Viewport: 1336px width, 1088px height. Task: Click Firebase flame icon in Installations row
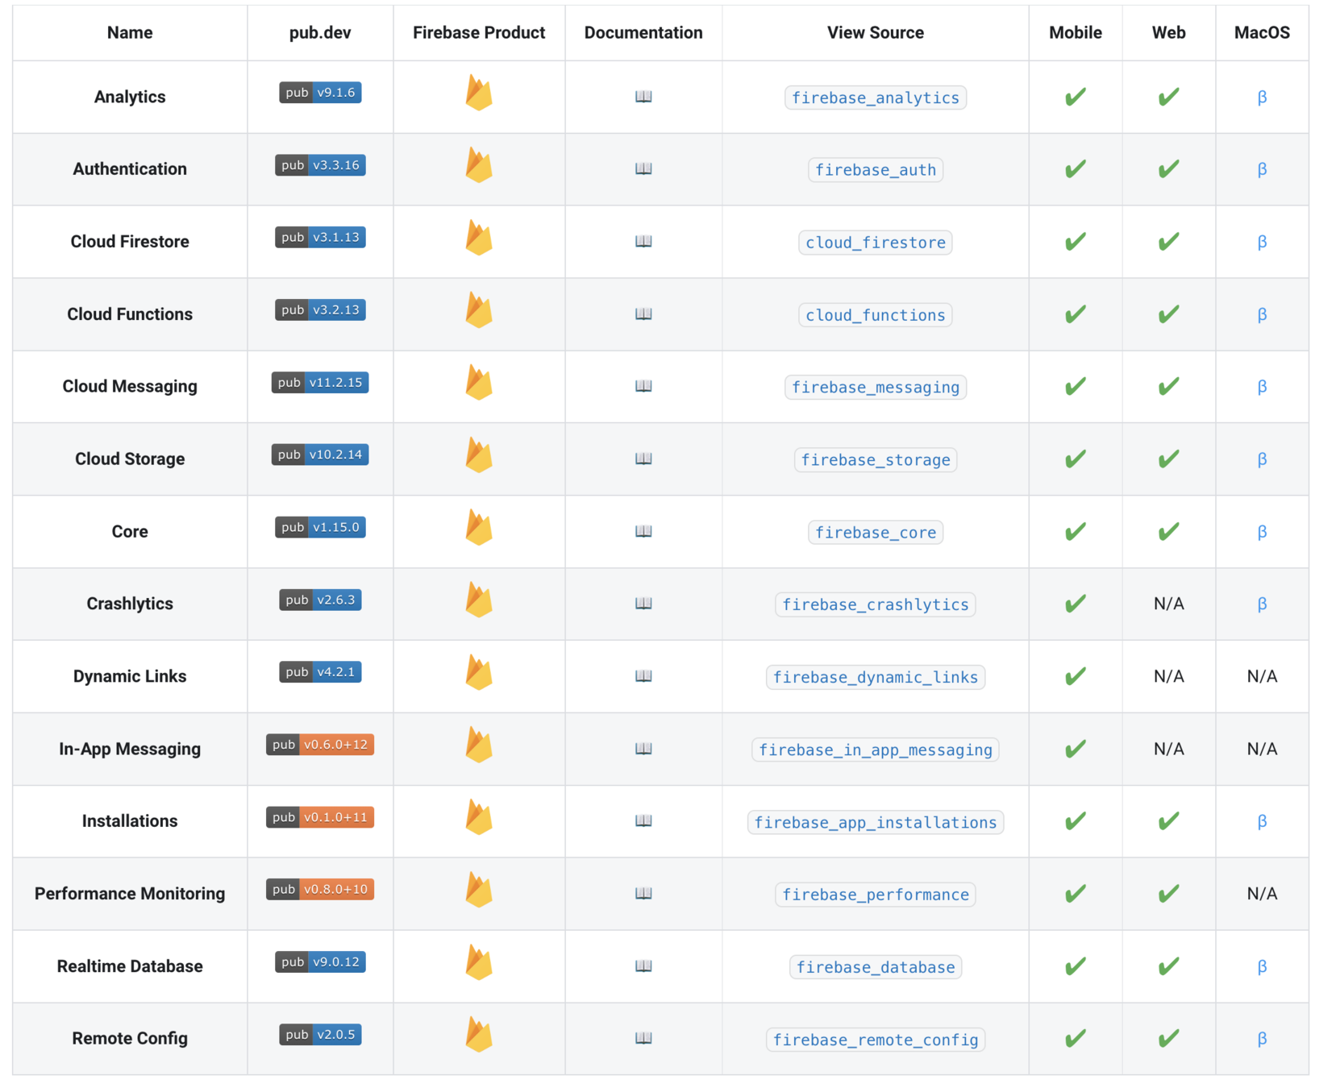[x=479, y=817]
